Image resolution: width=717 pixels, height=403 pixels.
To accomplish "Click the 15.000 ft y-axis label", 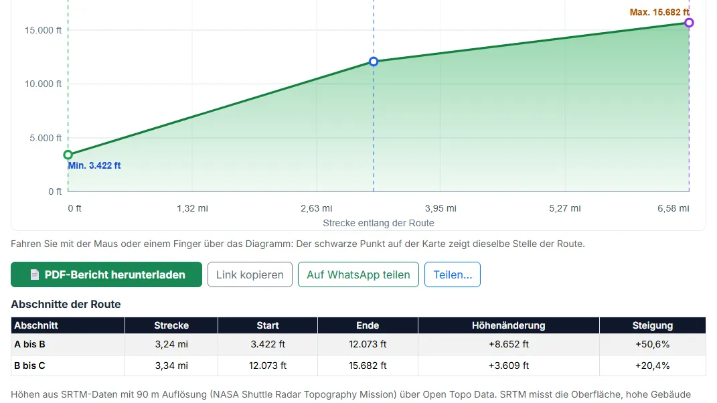I will (43, 30).
